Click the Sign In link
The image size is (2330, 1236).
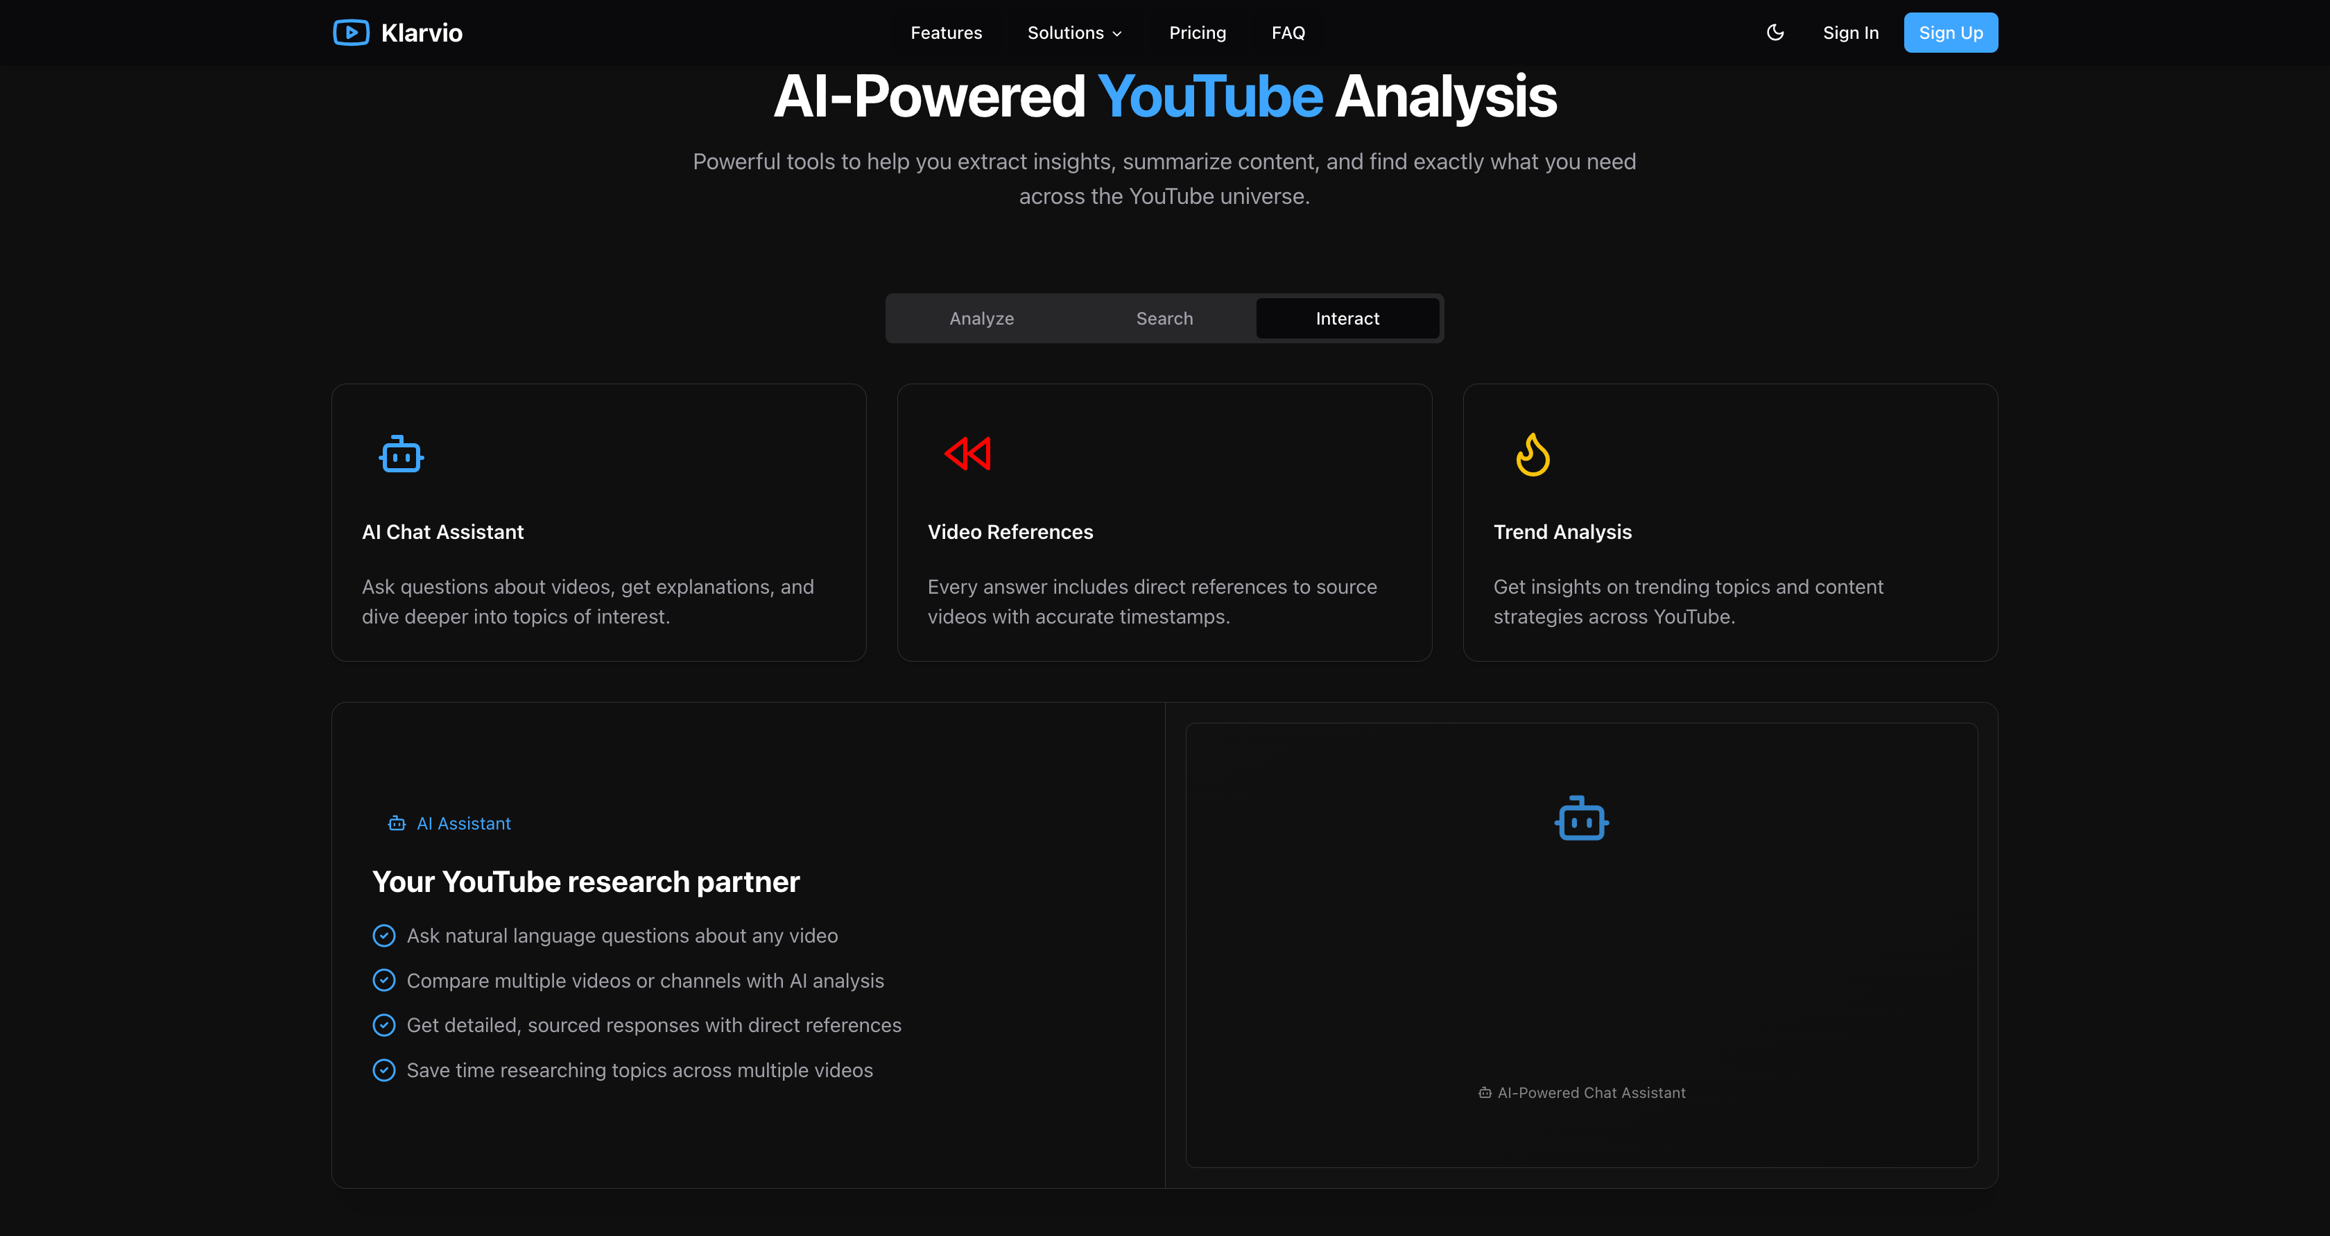pyautogui.click(x=1849, y=33)
